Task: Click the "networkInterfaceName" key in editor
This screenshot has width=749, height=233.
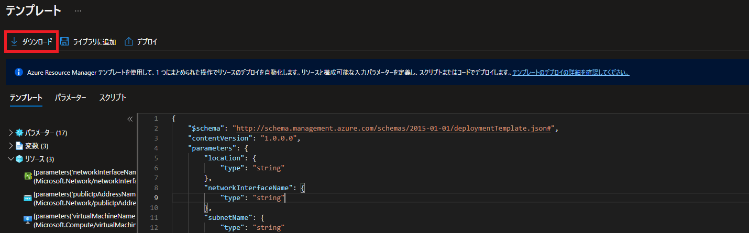Action: 248,188
